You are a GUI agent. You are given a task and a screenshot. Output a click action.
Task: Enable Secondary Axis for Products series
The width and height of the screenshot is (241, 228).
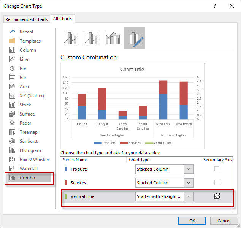point(217,169)
